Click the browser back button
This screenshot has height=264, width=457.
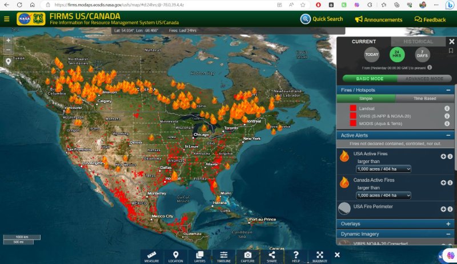pyautogui.click(x=7, y=5)
